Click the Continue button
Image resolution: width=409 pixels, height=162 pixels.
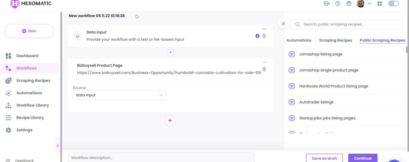[x=363, y=158]
